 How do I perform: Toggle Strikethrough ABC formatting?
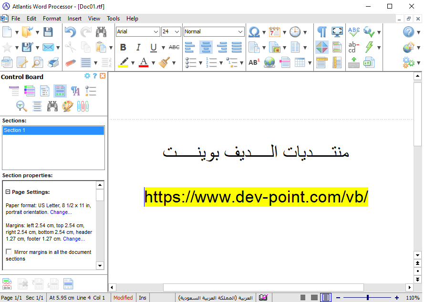click(x=174, y=47)
